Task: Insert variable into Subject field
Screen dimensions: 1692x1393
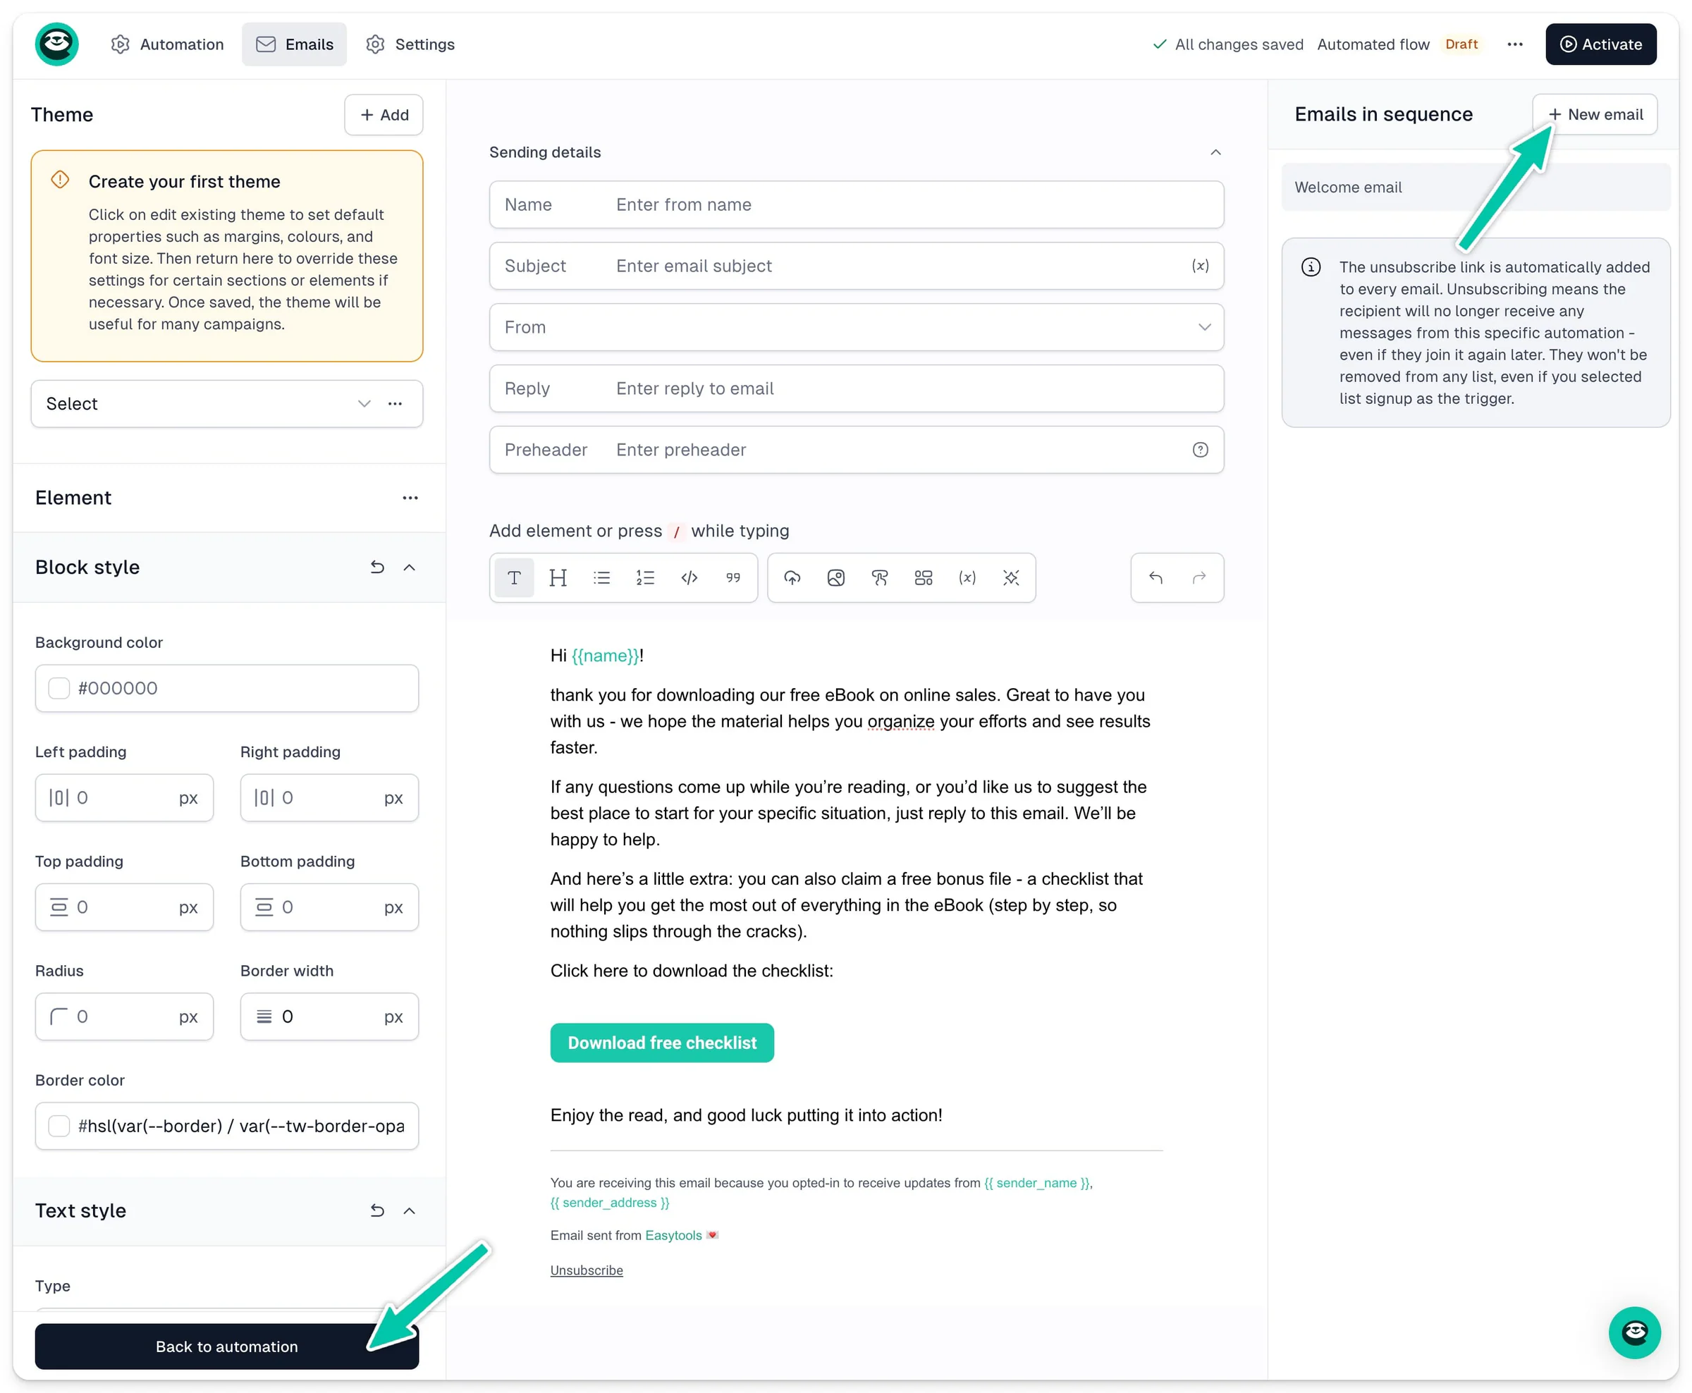Action: click(1199, 266)
